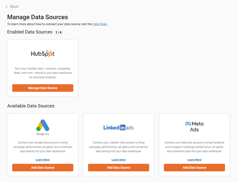This screenshot has width=238, height=182.
Task: Add the LinkedIn Ads data source
Action: (119, 167)
